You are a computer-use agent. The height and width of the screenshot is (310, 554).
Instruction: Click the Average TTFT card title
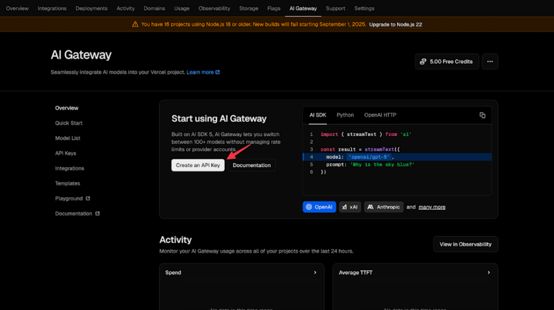(x=355, y=272)
